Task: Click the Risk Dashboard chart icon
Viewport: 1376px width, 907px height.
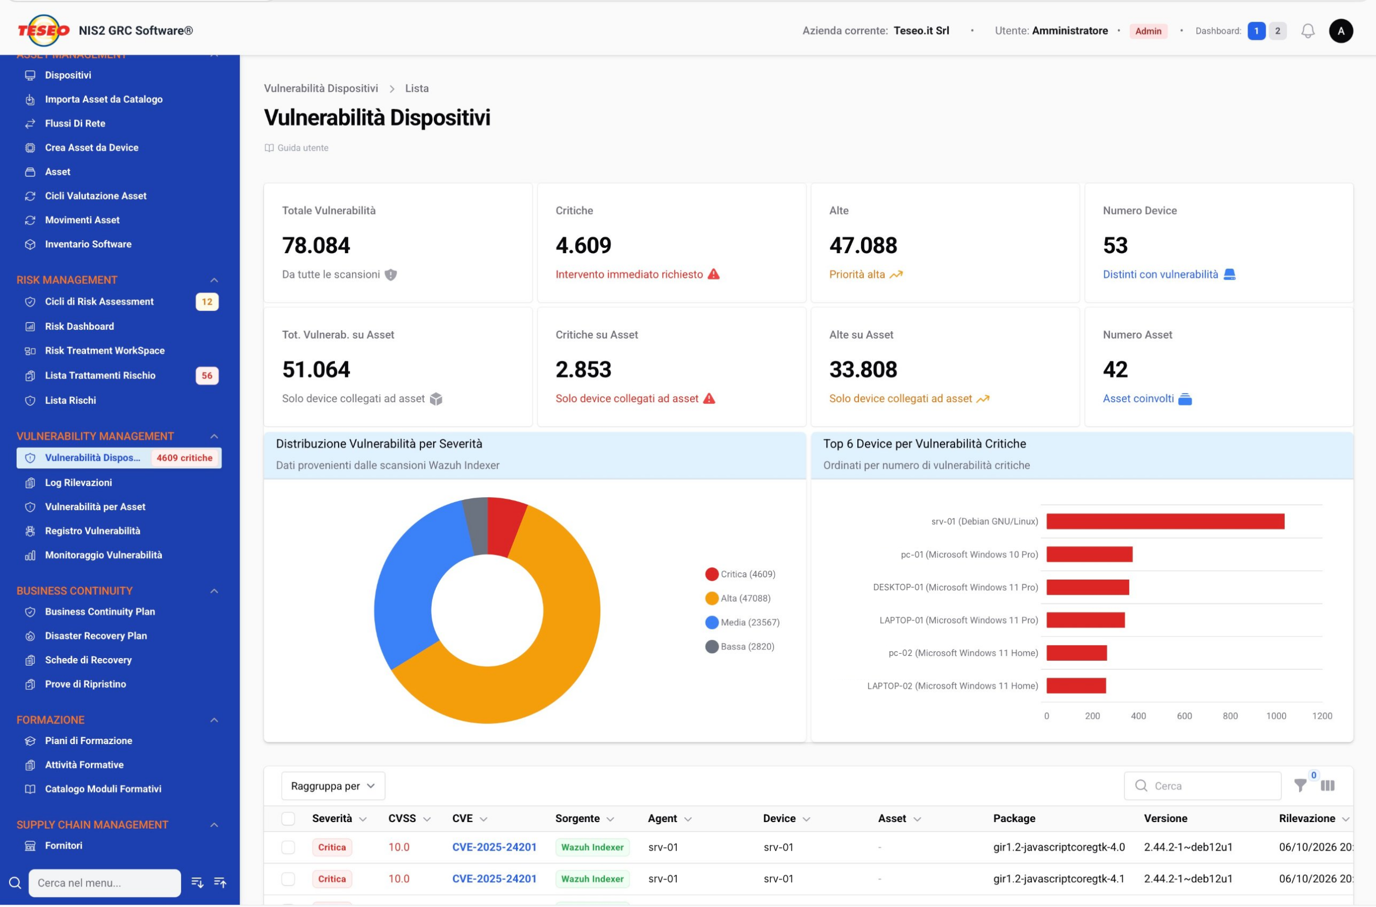Action: 30,327
